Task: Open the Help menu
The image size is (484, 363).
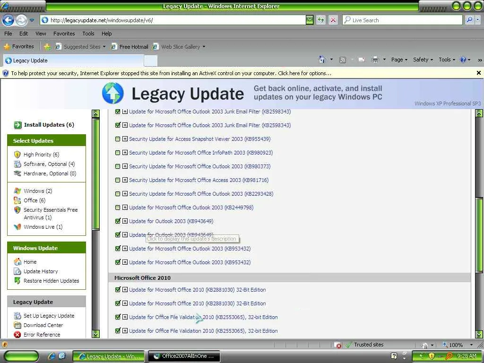Action: (x=107, y=34)
